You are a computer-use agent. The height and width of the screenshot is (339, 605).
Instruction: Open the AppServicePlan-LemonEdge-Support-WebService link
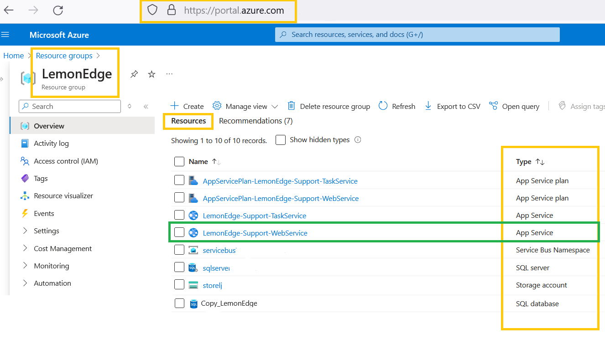click(281, 198)
